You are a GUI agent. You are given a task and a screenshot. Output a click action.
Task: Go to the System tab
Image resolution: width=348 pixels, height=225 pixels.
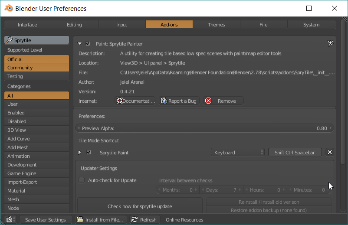312,25
